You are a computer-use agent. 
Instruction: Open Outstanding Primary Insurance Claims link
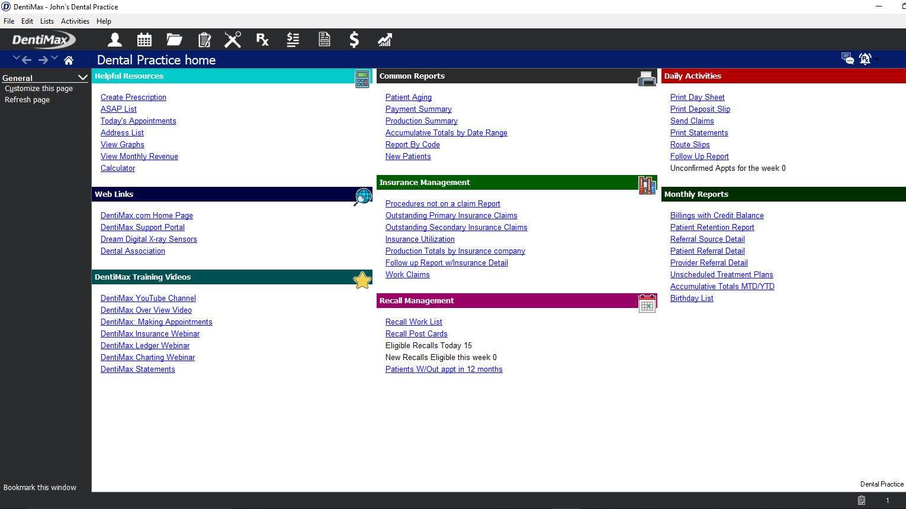451,216
